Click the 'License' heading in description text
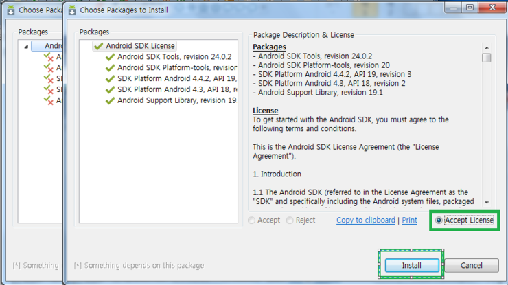 [x=266, y=111]
